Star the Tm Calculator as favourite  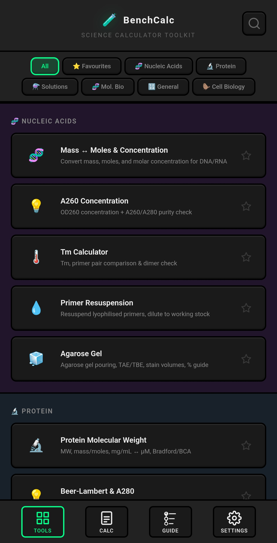(246, 257)
